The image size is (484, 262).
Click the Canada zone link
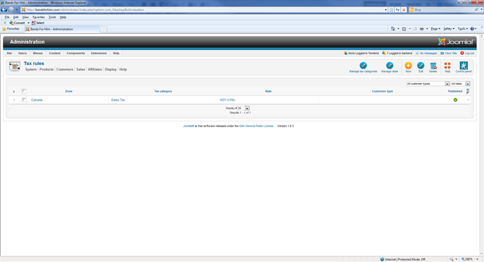pyautogui.click(x=37, y=100)
